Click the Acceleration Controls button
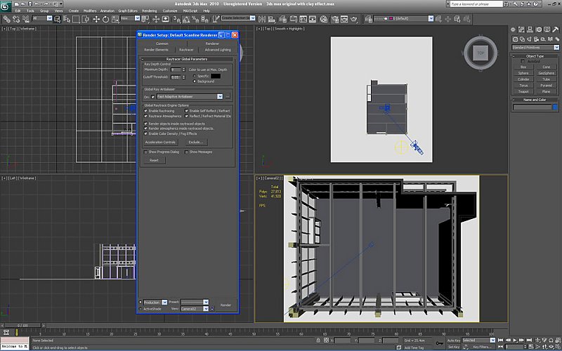Viewport: 562px width, 351px height. pos(160,143)
